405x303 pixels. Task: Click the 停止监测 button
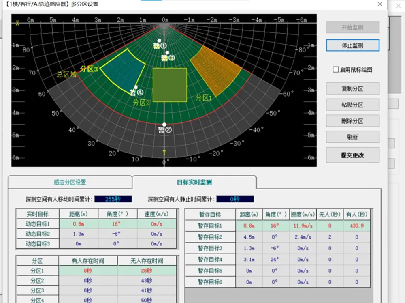coord(353,45)
